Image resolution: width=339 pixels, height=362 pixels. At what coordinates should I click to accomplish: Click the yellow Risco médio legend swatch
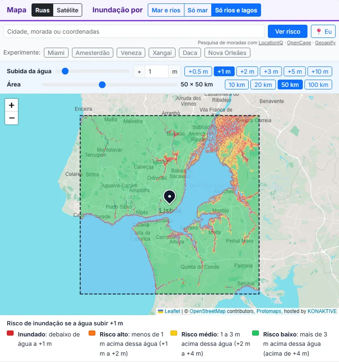[x=174, y=333]
